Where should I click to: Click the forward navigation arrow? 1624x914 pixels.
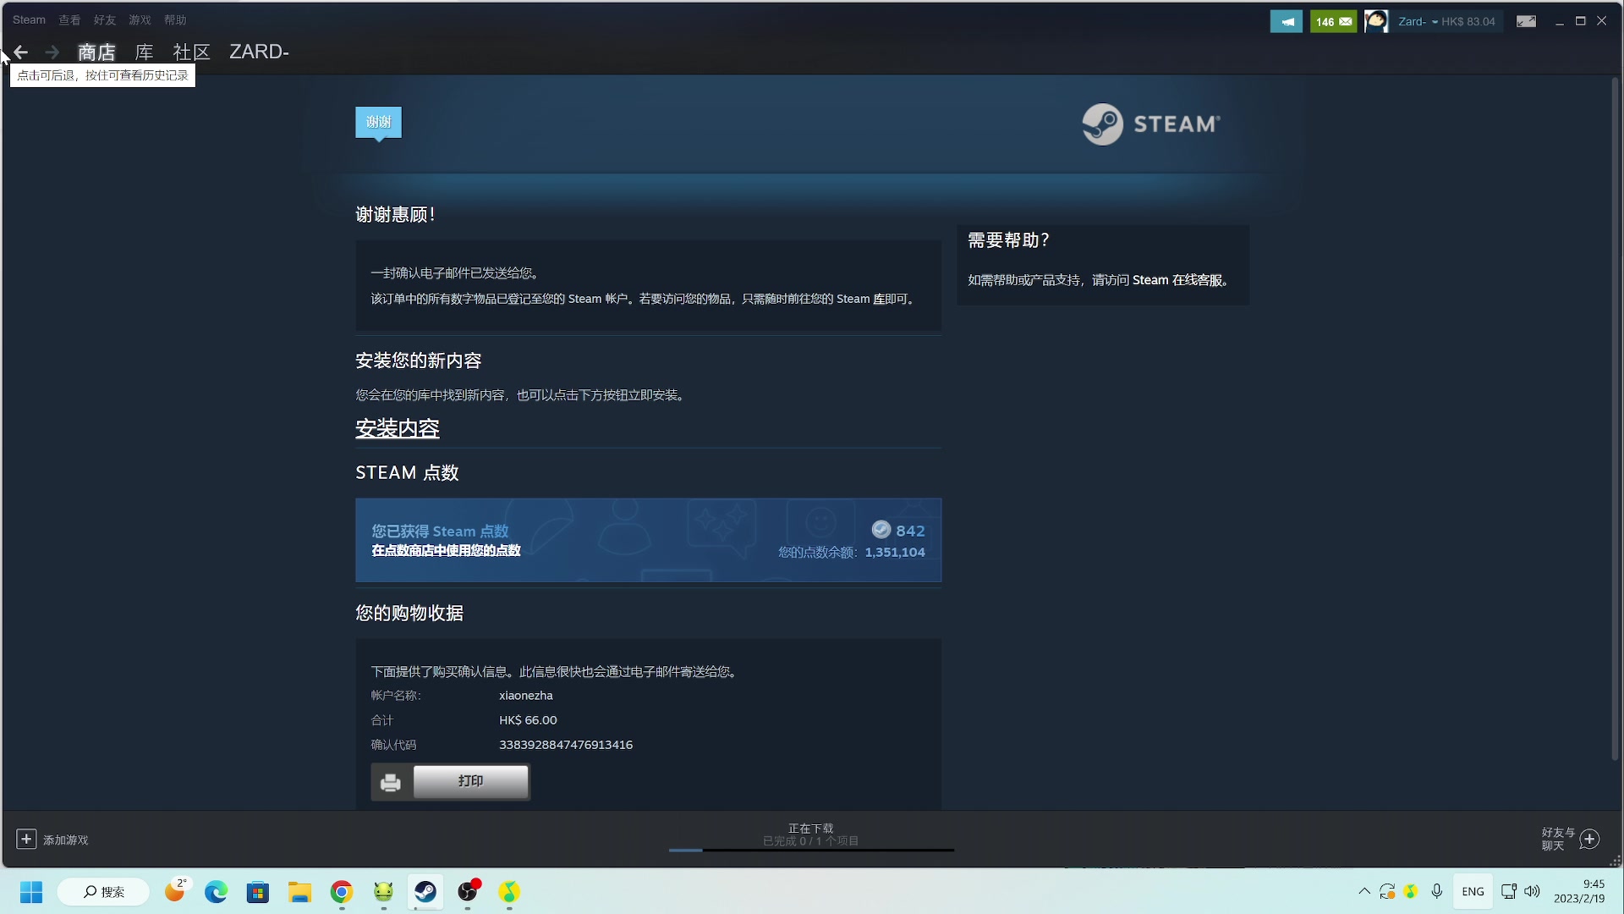tap(52, 52)
